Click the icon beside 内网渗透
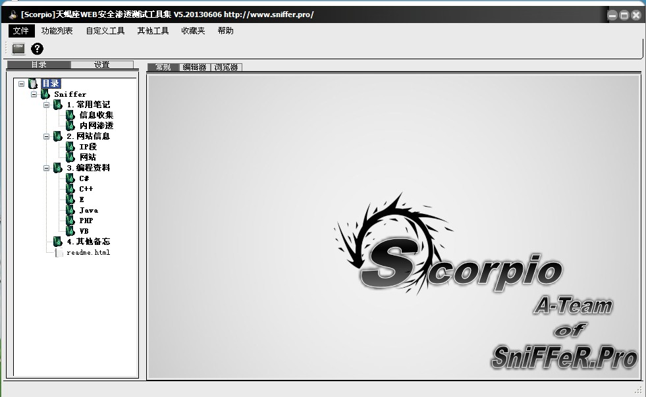The width and height of the screenshot is (646, 397). pyautogui.click(x=70, y=126)
